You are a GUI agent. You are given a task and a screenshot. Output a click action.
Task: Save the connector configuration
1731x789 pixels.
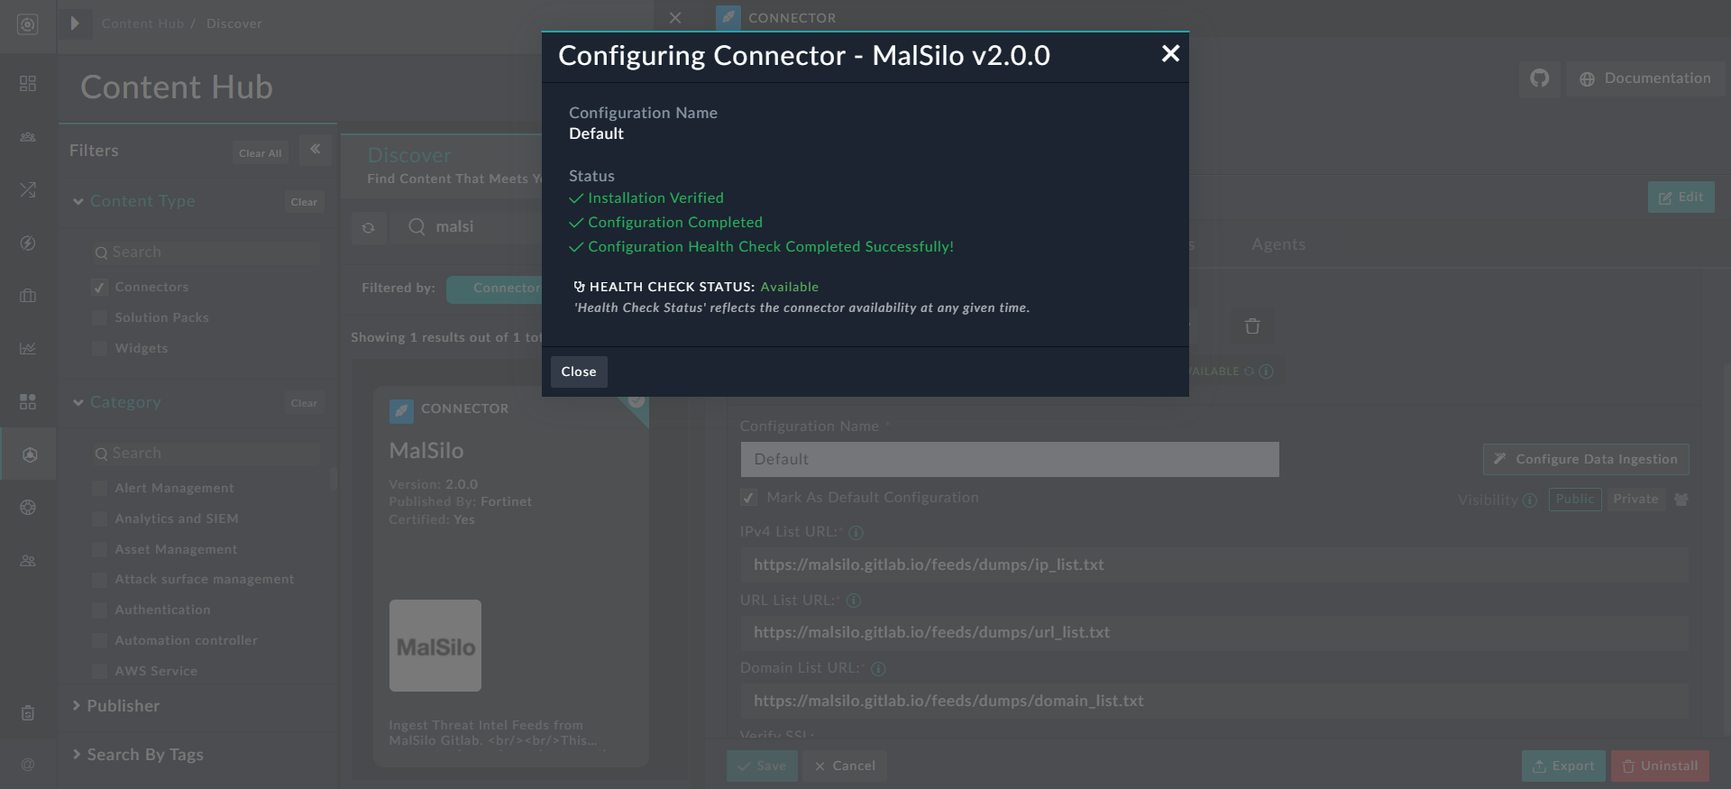762,766
